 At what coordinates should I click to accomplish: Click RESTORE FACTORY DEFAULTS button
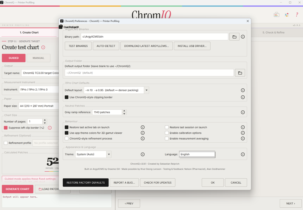pyautogui.click(x=86, y=182)
